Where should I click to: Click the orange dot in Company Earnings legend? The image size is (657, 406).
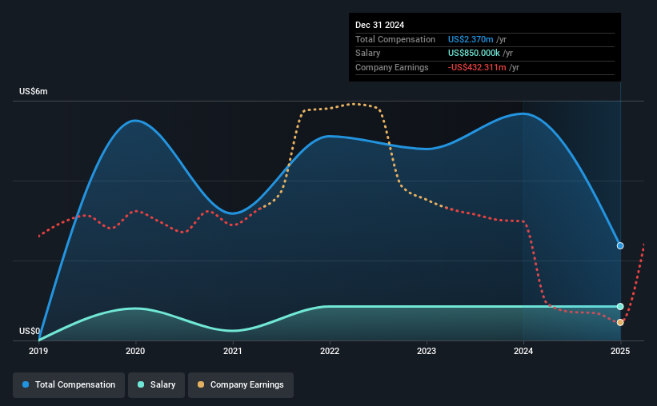[201, 384]
